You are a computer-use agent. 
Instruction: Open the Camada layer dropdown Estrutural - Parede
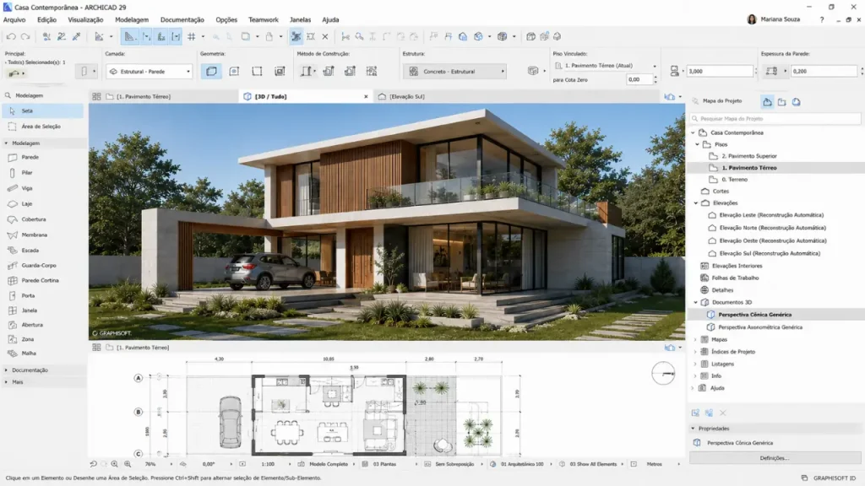[x=149, y=72]
